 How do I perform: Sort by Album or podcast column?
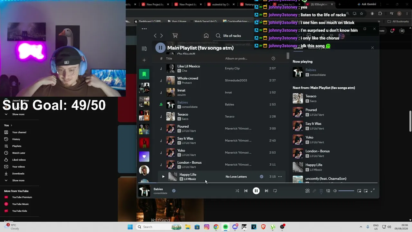[x=236, y=58]
